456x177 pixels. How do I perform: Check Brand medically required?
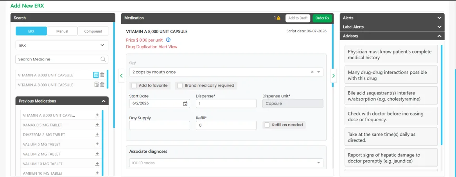(180, 85)
